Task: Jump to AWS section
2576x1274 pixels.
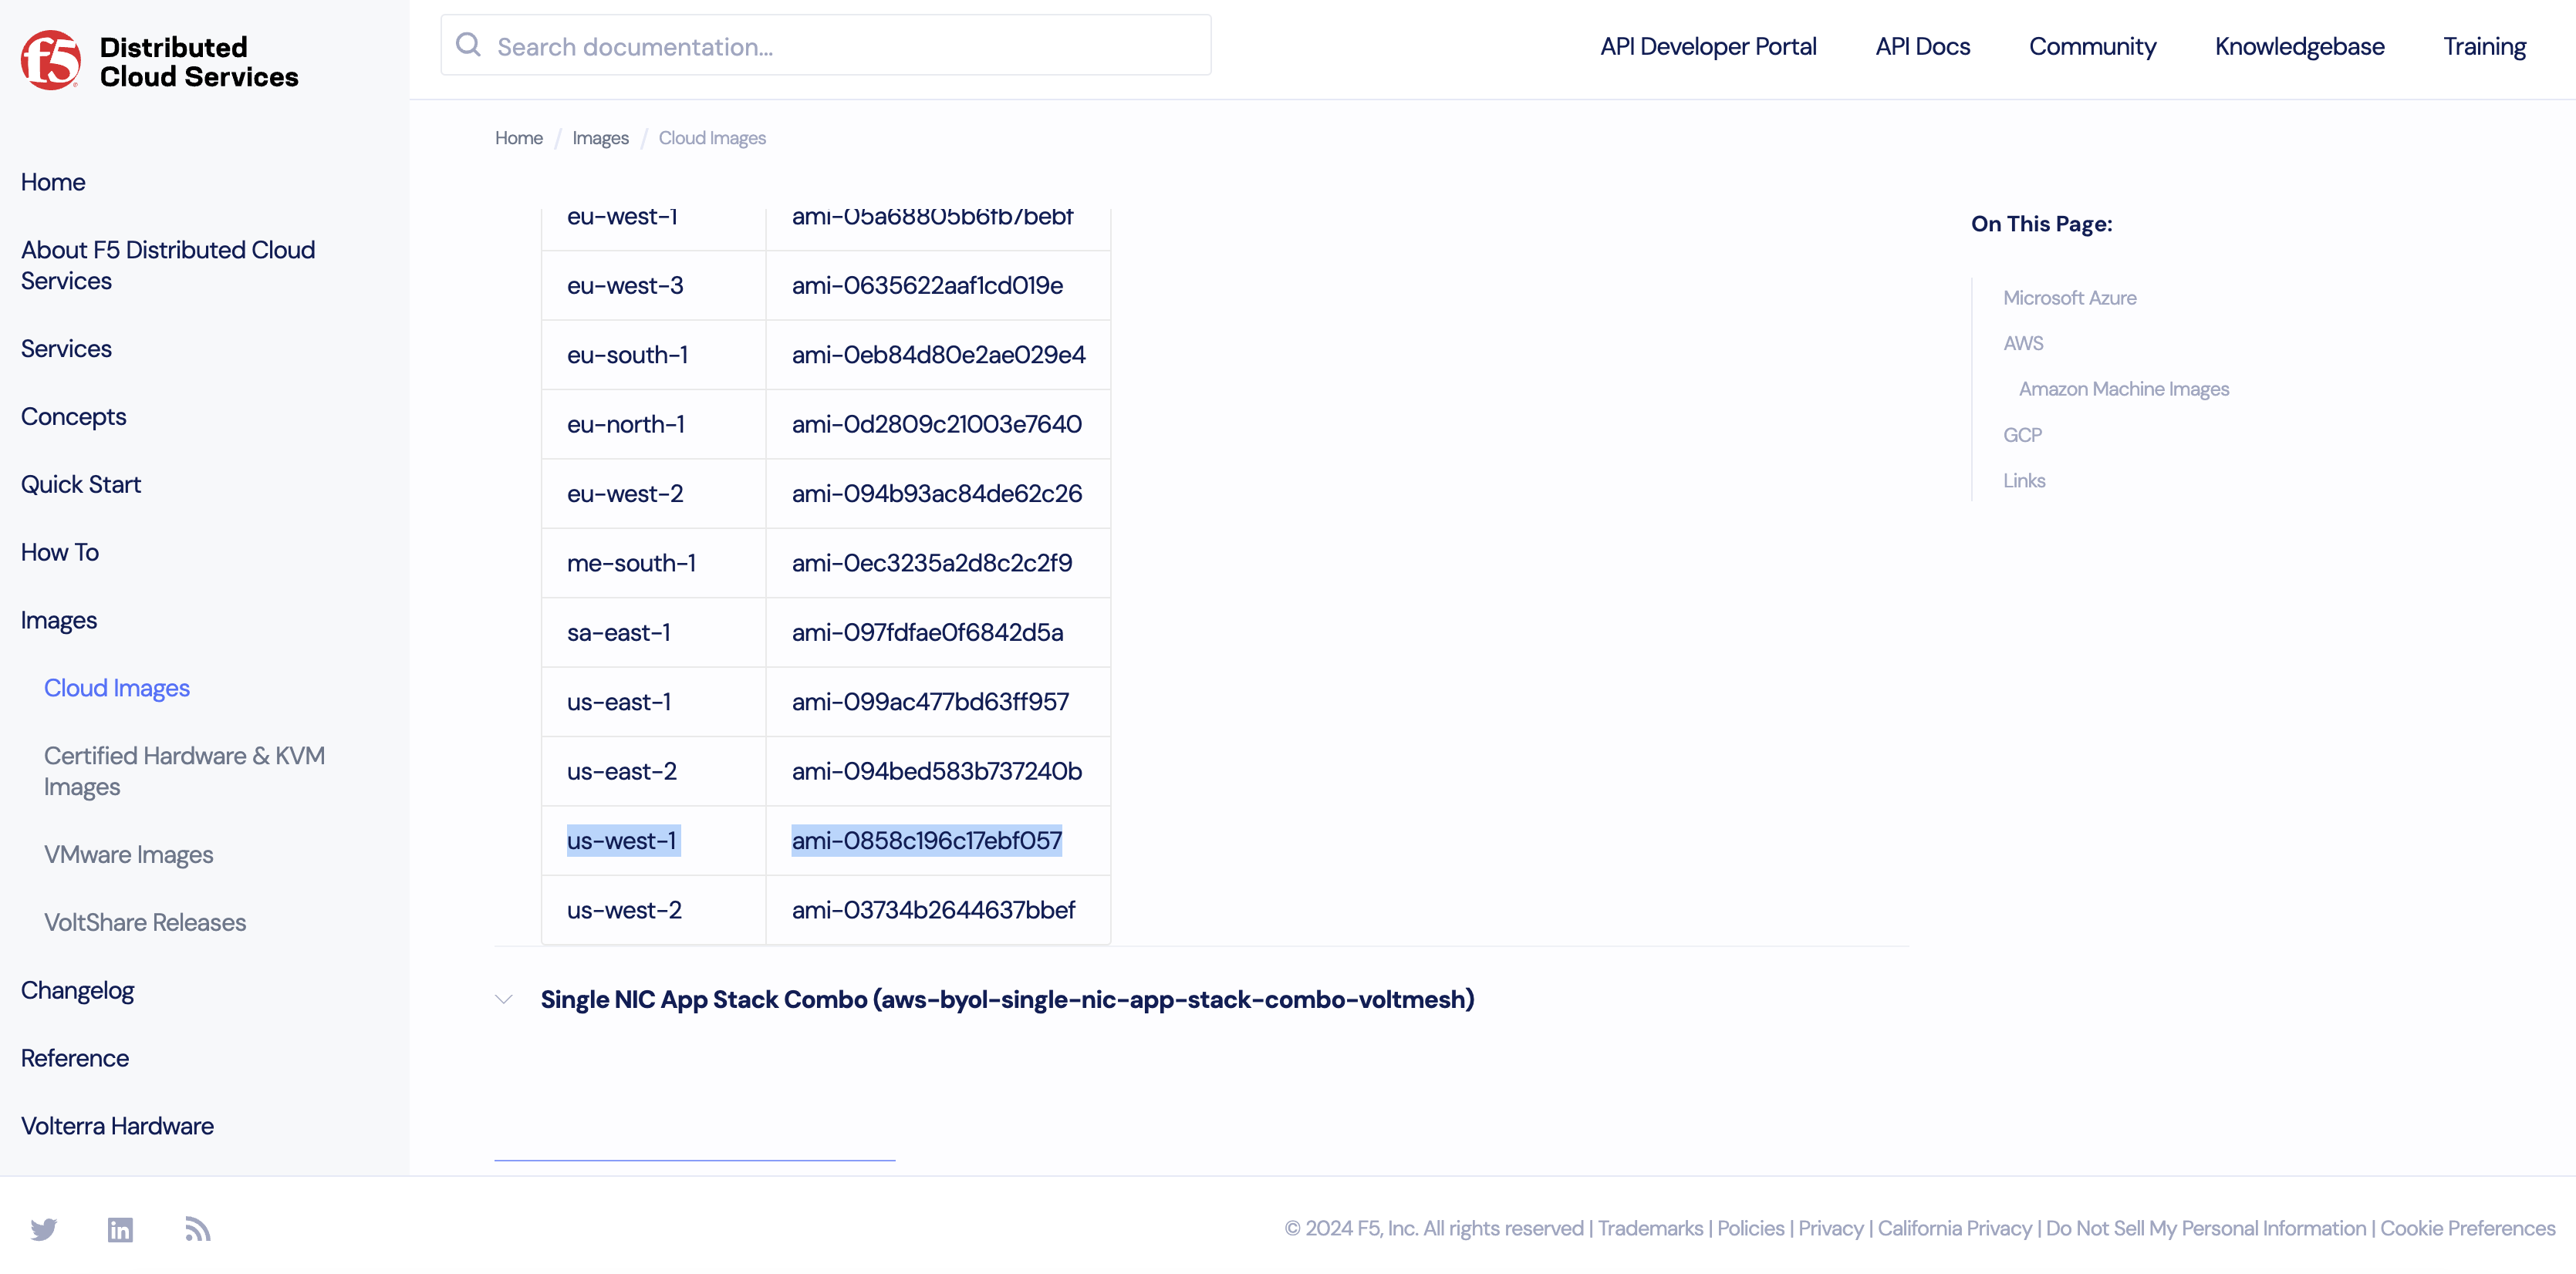Action: [x=2023, y=343]
